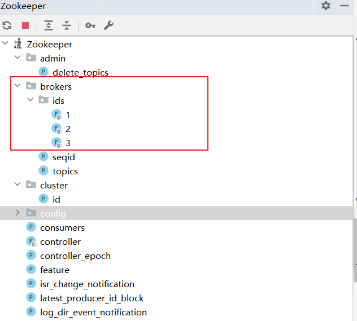The height and width of the screenshot is (321, 357).
Task: Hide the Zookeeper panel with minus button
Action: (x=345, y=6)
